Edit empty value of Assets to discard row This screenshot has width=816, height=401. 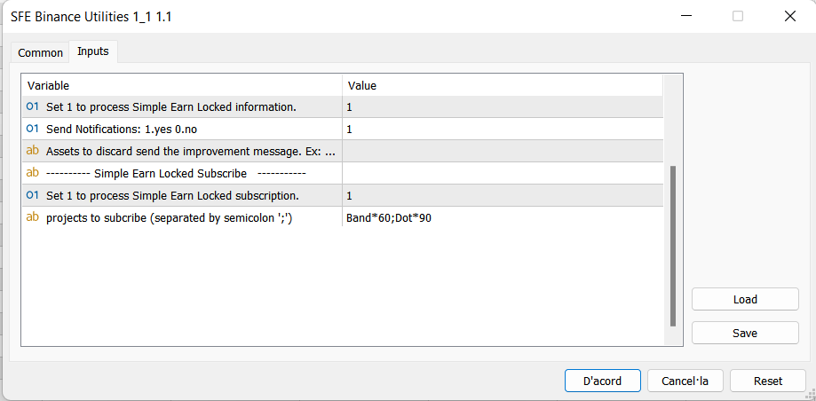tap(503, 152)
